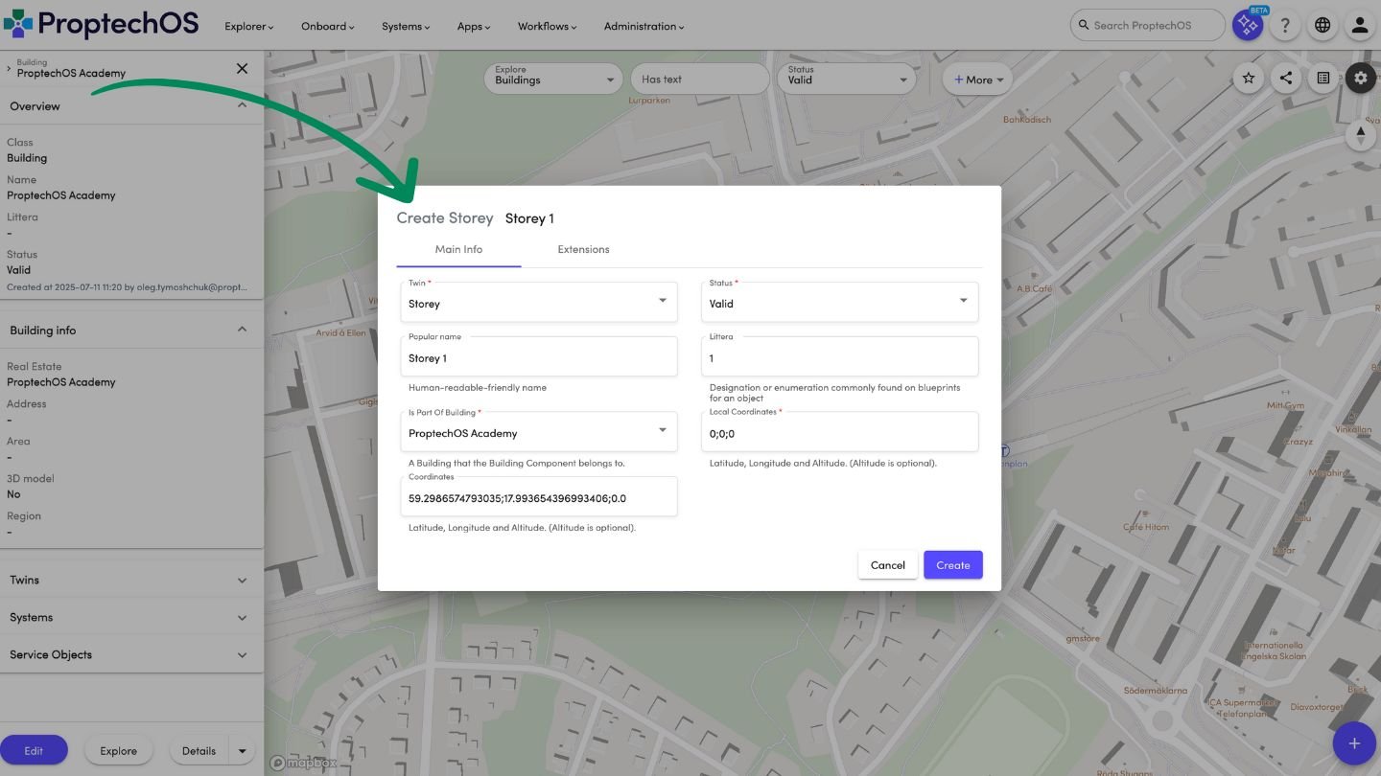
Task: Open the Explore Buildings dropdown
Action: [554, 79]
